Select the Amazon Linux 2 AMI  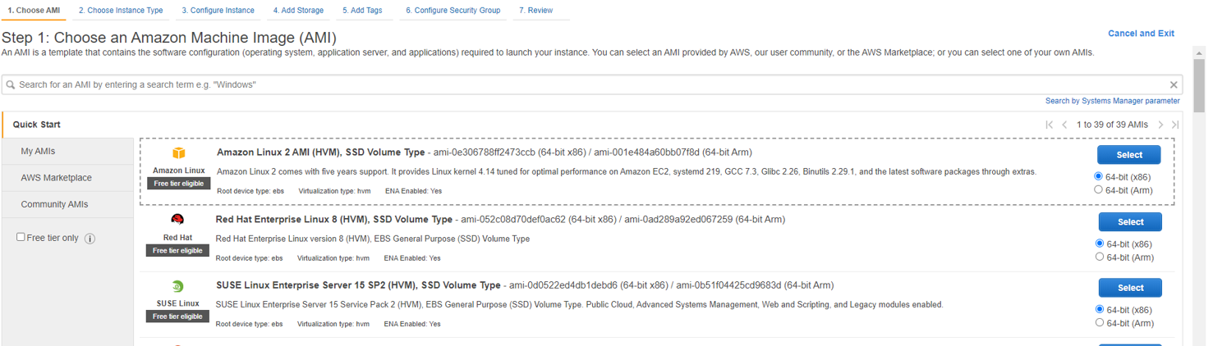click(1128, 155)
